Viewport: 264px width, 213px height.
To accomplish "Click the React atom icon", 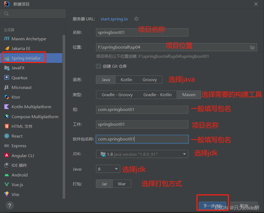I will (7, 136).
